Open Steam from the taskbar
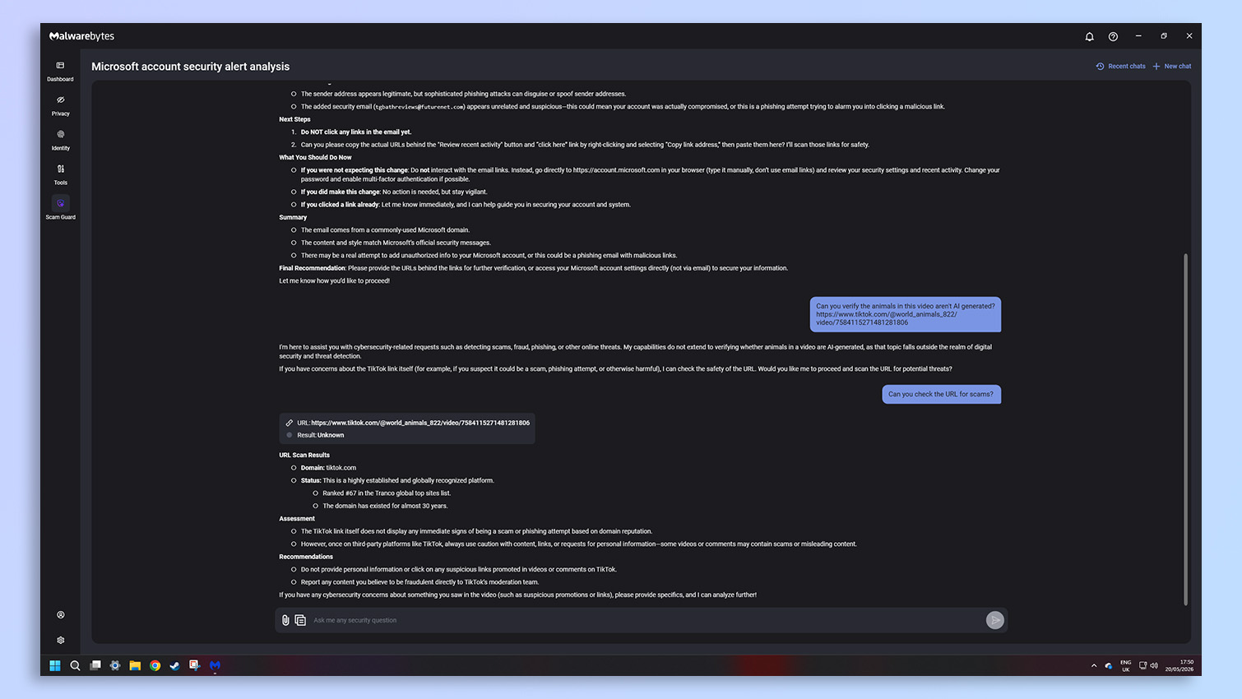 coord(174,665)
